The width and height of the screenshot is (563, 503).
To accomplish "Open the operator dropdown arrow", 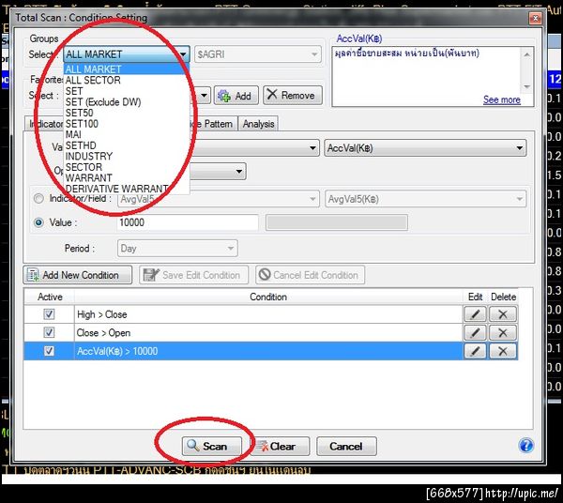I will [x=238, y=172].
